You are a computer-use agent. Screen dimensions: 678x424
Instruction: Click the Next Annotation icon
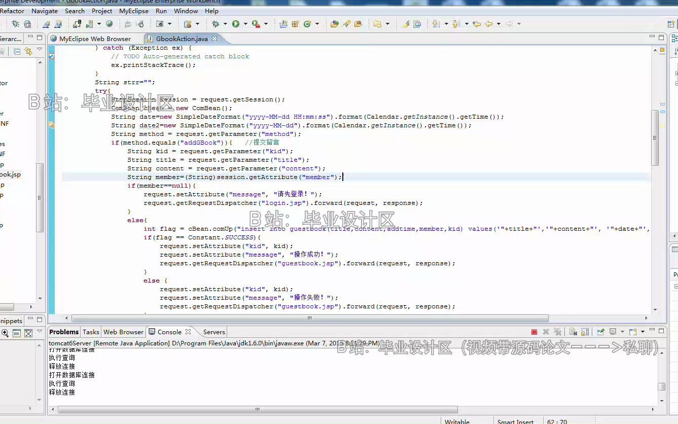pos(436,24)
